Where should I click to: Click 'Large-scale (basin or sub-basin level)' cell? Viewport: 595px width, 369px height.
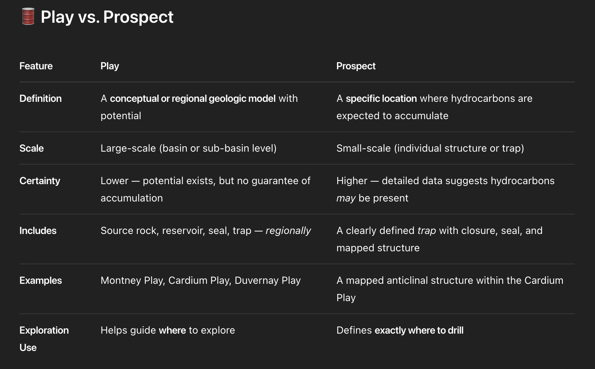pos(188,148)
